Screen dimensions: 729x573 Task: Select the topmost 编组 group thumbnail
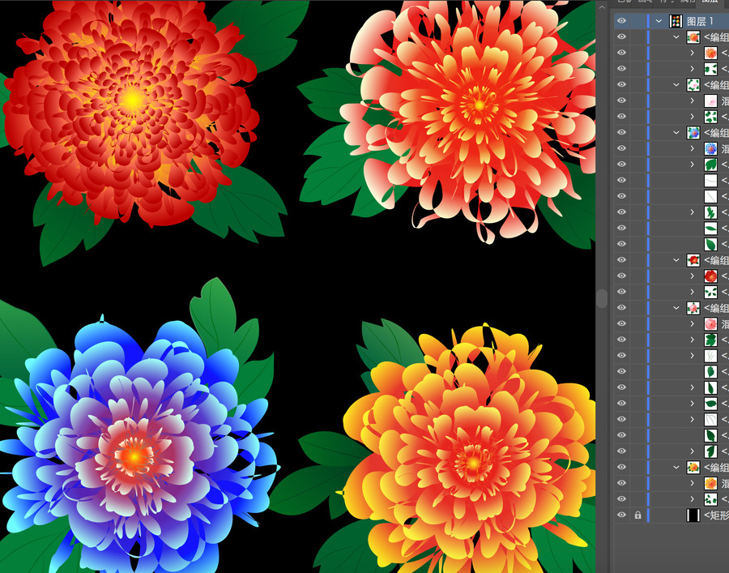(693, 36)
